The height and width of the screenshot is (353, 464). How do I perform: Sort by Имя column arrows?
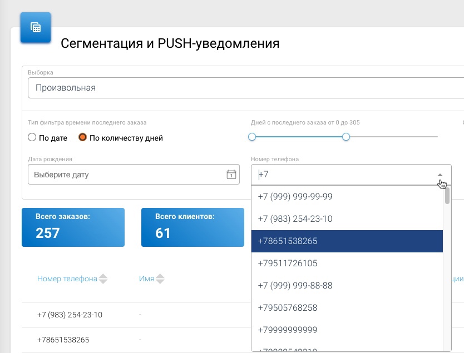pyautogui.click(x=161, y=279)
